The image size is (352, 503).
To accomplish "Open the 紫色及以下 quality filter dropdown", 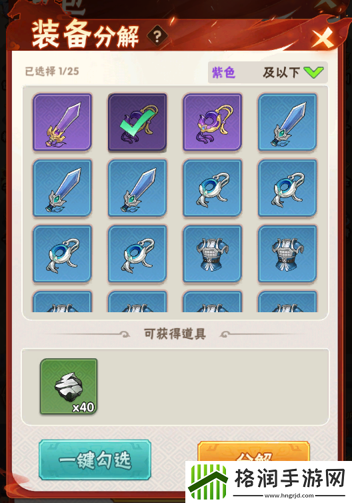I will click(x=268, y=73).
